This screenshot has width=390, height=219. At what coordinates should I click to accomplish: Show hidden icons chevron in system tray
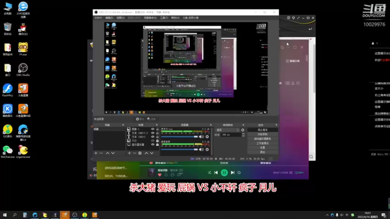pos(327,215)
